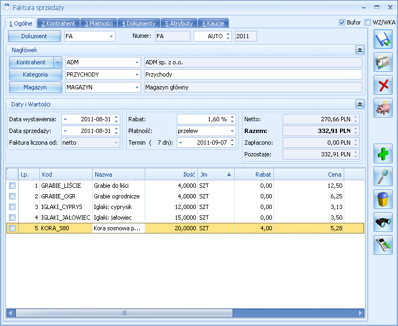Click the AUTO number stepper arrows
Viewport: 398px width, 326px height.
coord(228,36)
